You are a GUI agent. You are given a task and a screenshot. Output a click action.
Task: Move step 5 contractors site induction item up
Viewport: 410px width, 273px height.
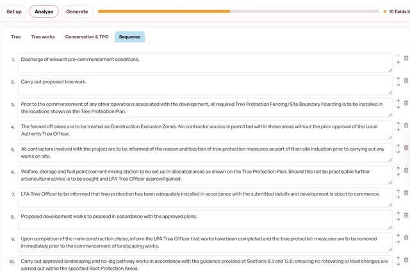click(398, 146)
